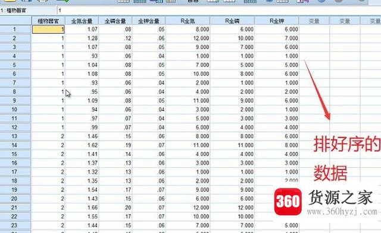
Task: Select row header 8
Action: point(15,92)
